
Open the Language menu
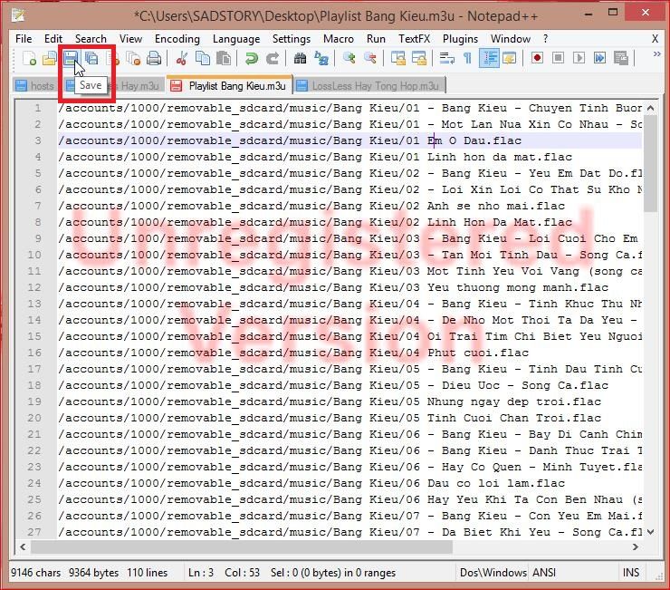point(236,38)
